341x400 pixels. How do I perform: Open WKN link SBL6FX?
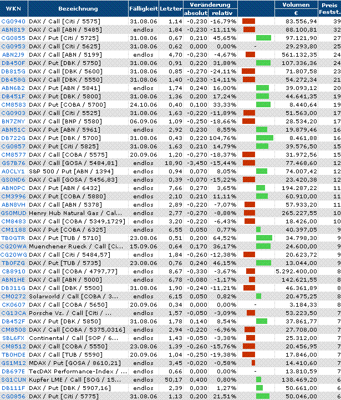(x=13, y=338)
